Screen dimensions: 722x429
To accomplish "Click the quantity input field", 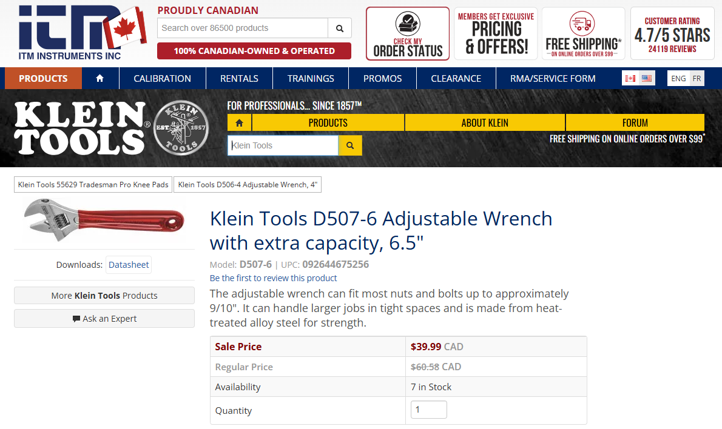I will 428,410.
